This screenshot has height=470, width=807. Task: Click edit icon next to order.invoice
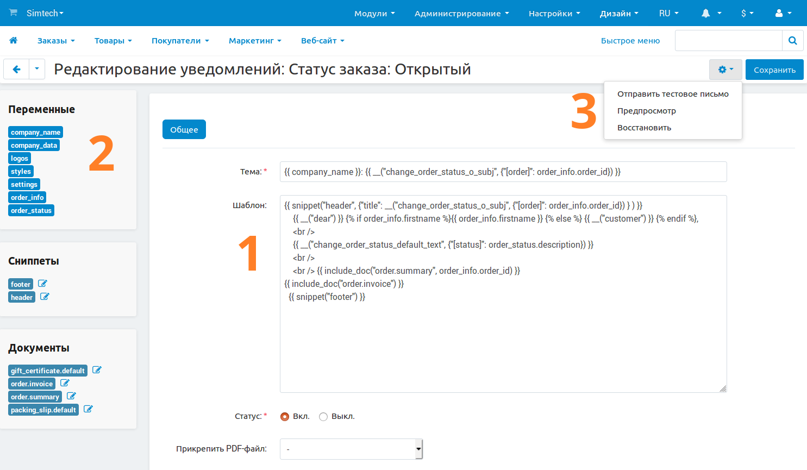point(65,383)
